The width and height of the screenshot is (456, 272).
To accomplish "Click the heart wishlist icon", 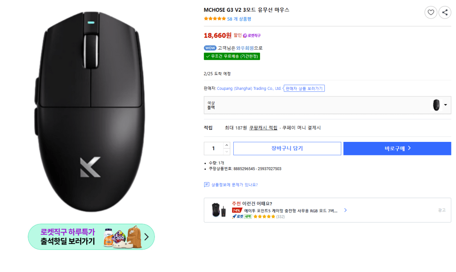I will pyautogui.click(x=431, y=13).
